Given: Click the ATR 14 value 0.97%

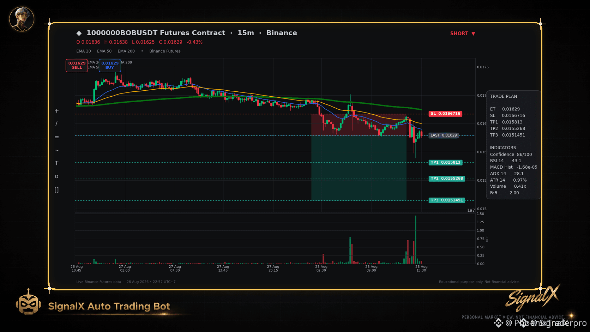Looking at the screenshot, I should point(520,180).
